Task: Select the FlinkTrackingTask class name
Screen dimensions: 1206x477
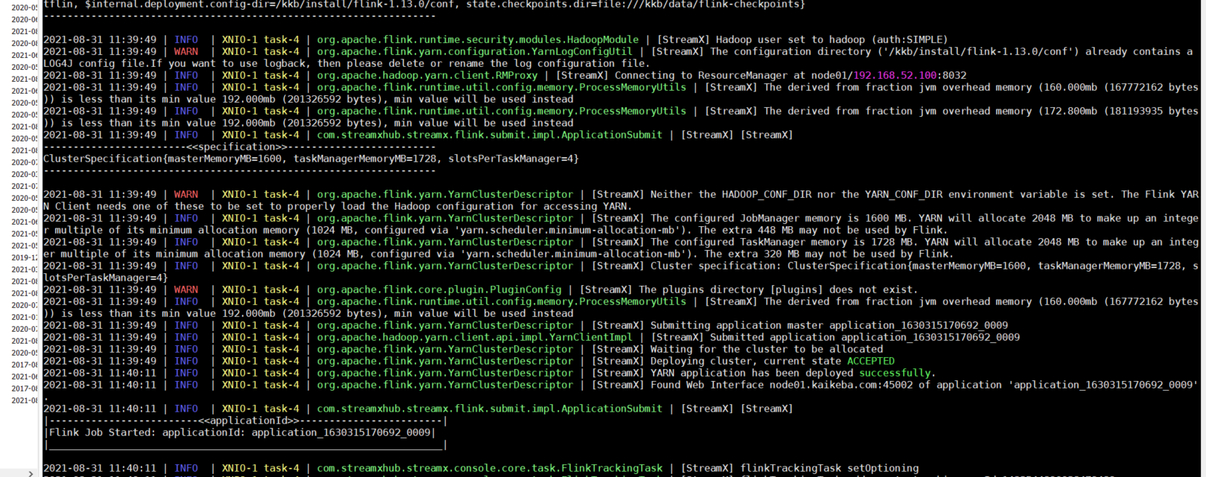Action: [613, 468]
